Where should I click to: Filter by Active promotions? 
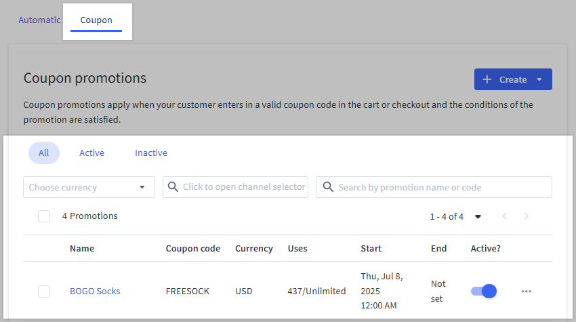91,153
